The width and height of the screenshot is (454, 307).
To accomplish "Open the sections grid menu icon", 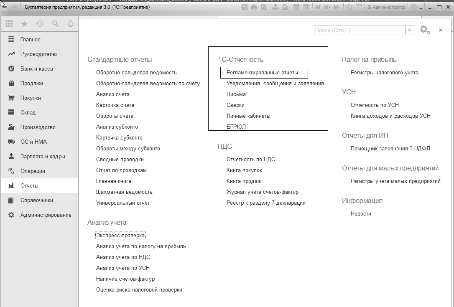I will click(x=9, y=24).
